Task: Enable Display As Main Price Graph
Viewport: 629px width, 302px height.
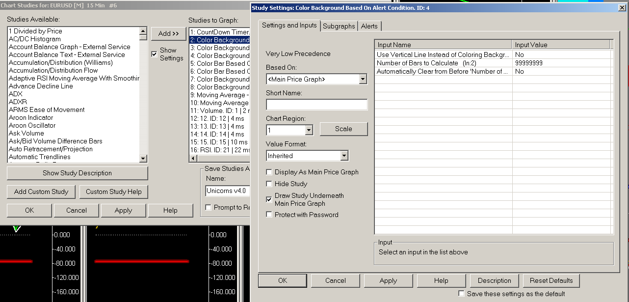Action: tap(269, 172)
